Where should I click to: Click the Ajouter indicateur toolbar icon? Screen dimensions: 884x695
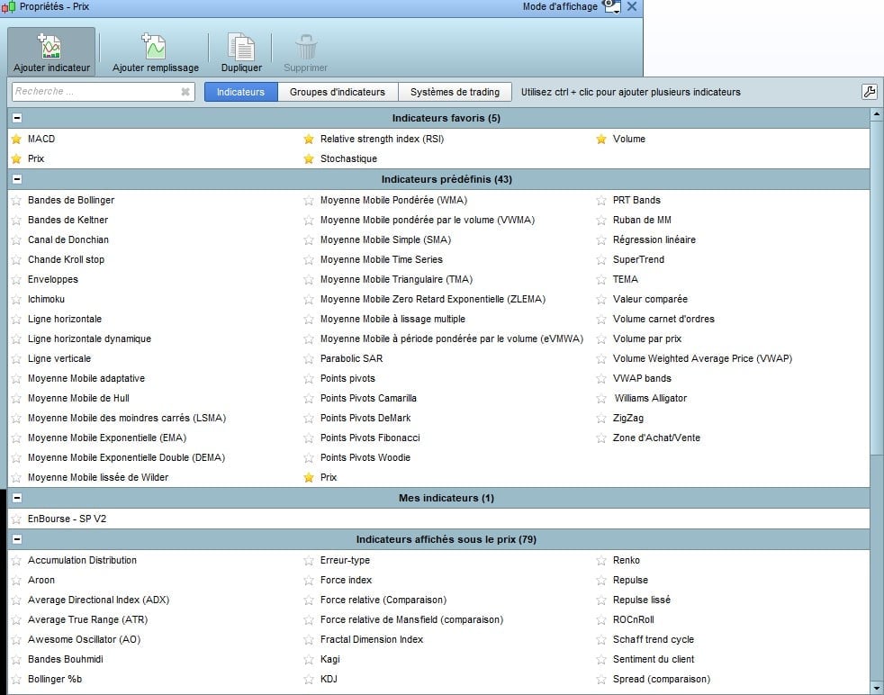click(x=50, y=46)
